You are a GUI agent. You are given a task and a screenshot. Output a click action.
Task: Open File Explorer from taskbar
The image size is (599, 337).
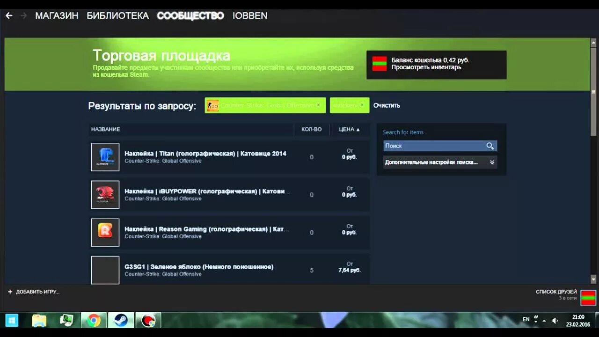pyautogui.click(x=39, y=320)
